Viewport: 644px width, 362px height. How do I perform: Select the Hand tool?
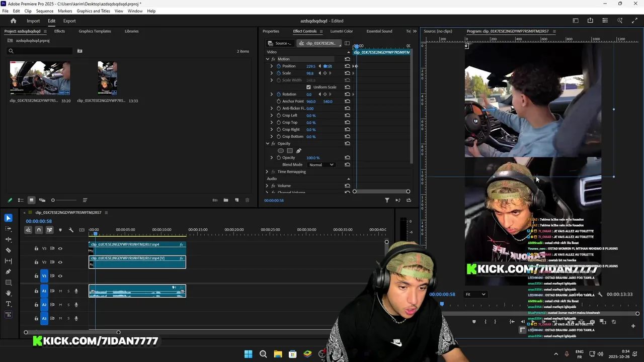[x=8, y=293]
